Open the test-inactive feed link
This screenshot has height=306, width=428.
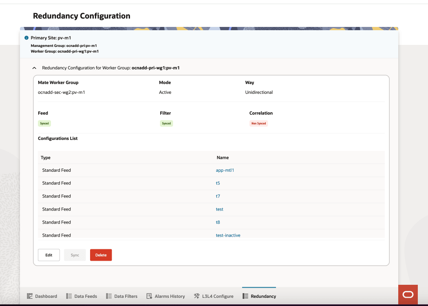point(228,235)
